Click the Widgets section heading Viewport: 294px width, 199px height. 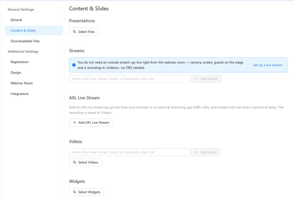(x=77, y=181)
